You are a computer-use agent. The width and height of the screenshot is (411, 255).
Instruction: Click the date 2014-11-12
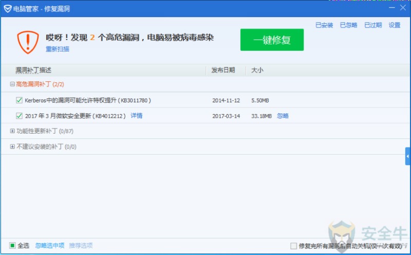point(226,100)
